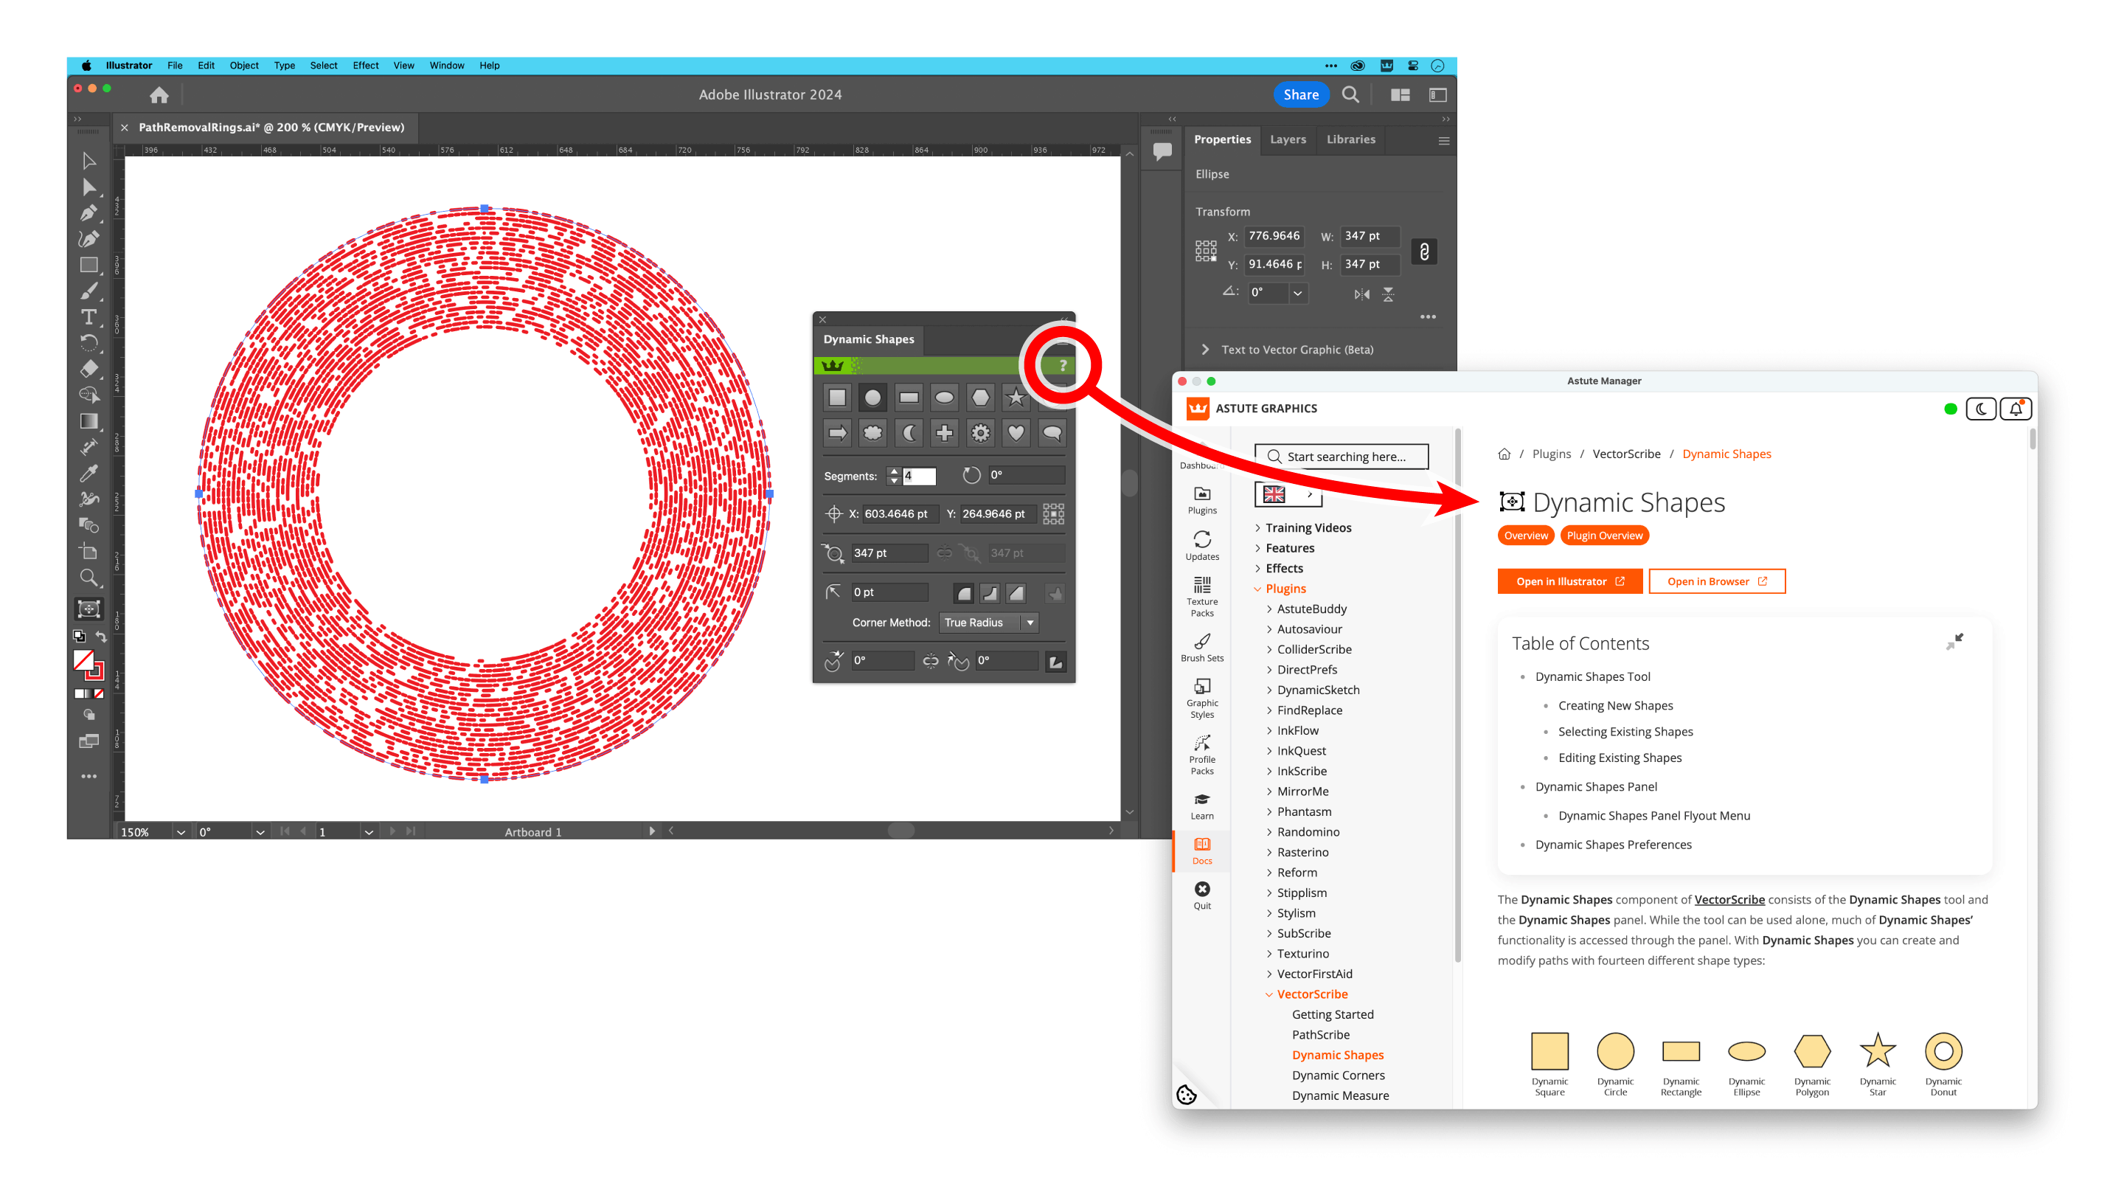Toggle dark mode moon button

tap(1980, 409)
